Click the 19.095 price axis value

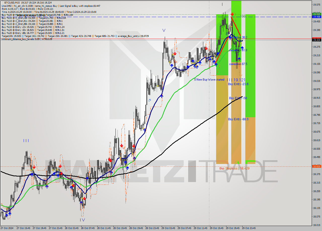(317, 72)
